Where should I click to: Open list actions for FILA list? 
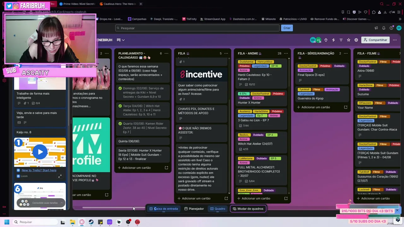click(226, 53)
